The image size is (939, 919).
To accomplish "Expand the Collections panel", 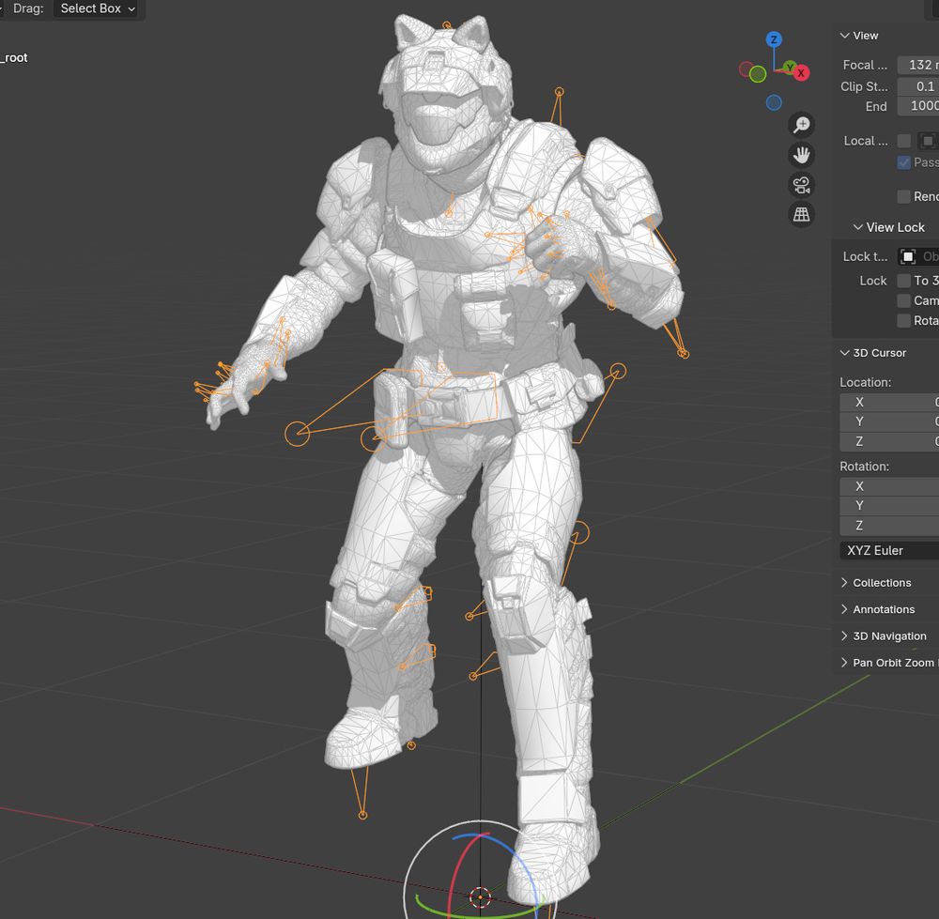I will [x=875, y=583].
